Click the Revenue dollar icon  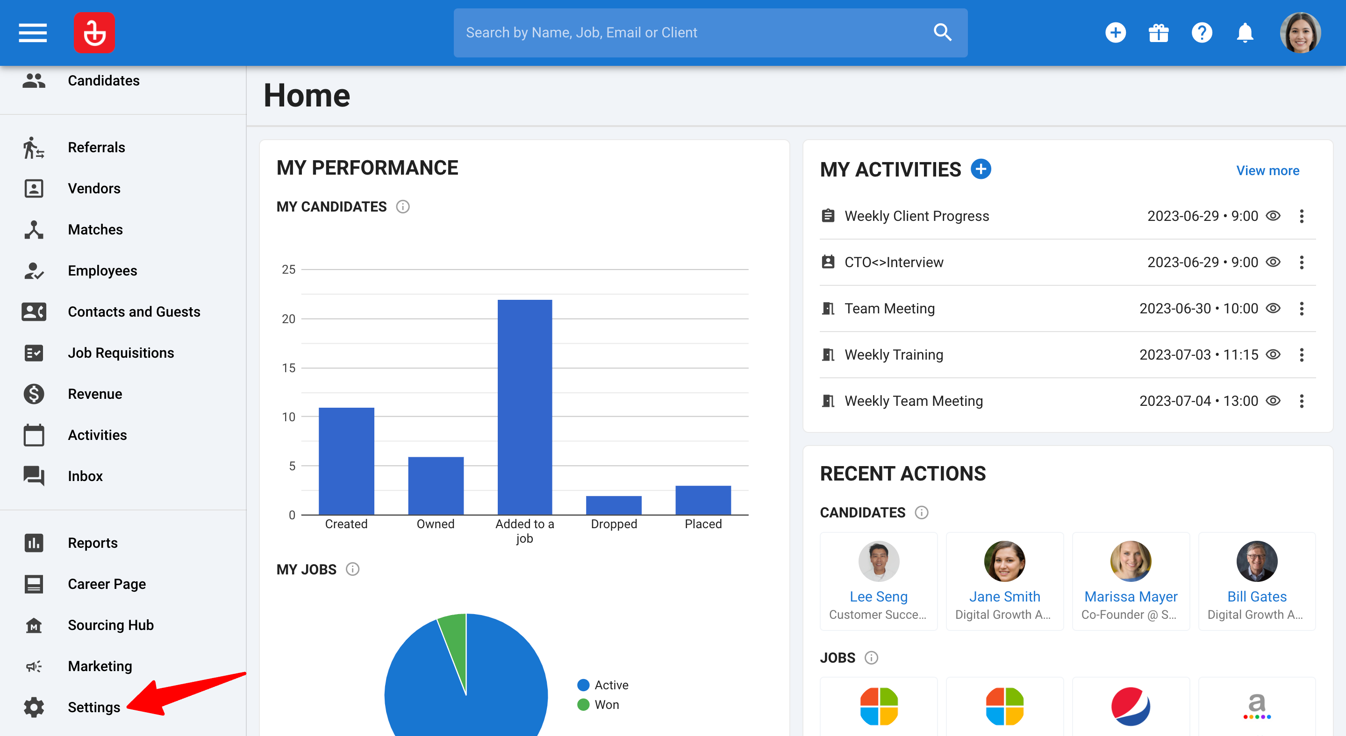coord(34,394)
